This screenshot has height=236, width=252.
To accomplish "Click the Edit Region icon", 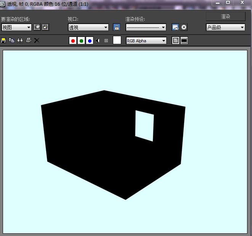I will (37, 27).
